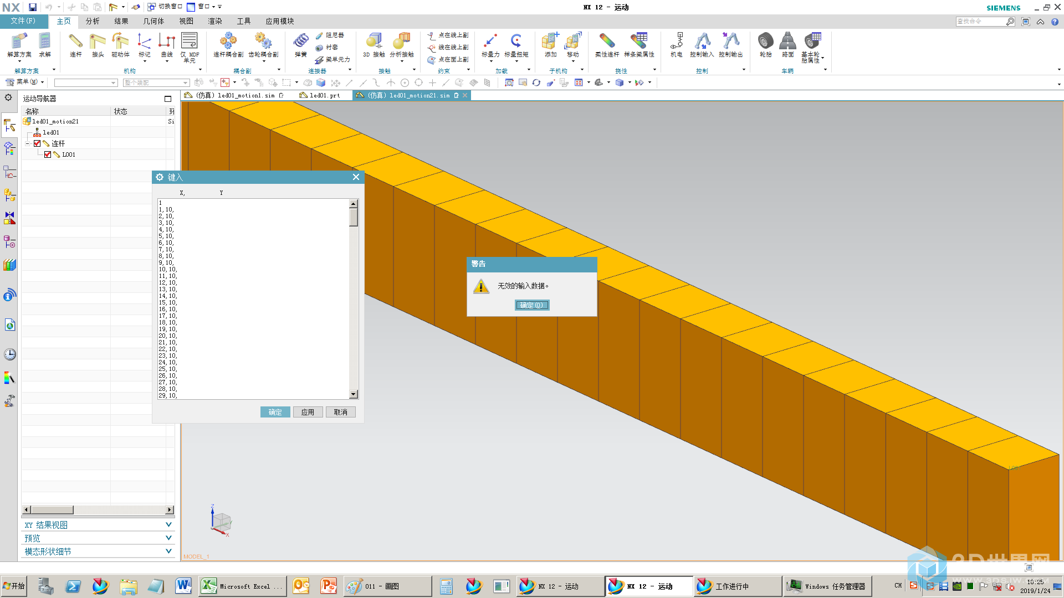
Task: Select the 控制输入 control input tool
Action: point(702,45)
